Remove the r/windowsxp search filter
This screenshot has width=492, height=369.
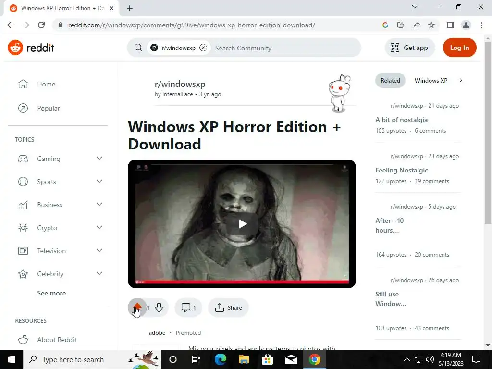[x=203, y=48]
